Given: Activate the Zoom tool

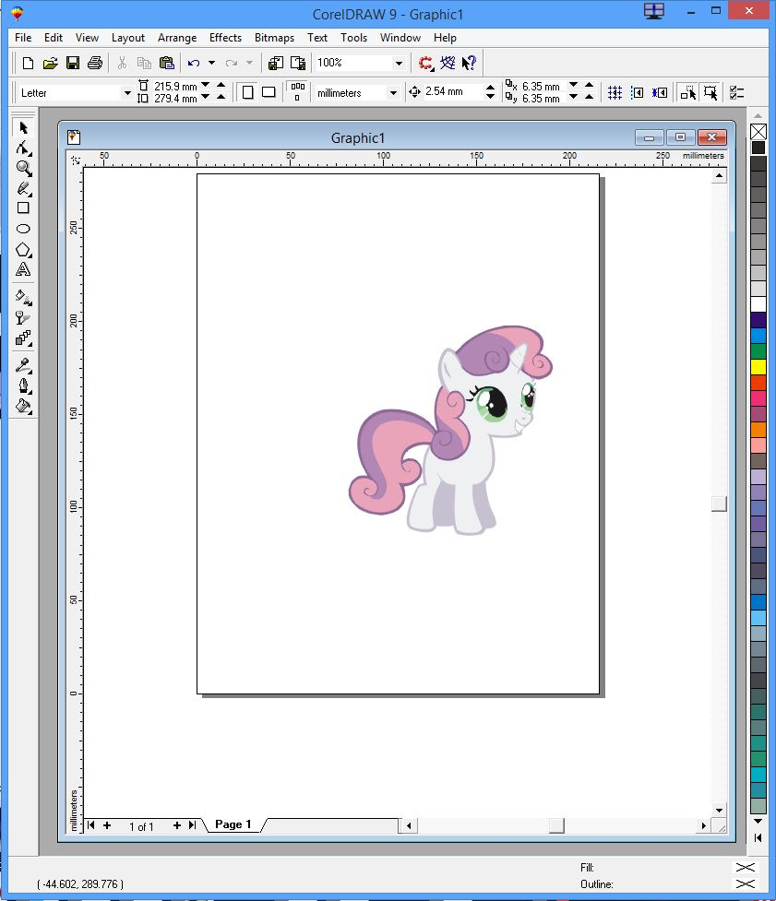Looking at the screenshot, I should click(x=23, y=169).
